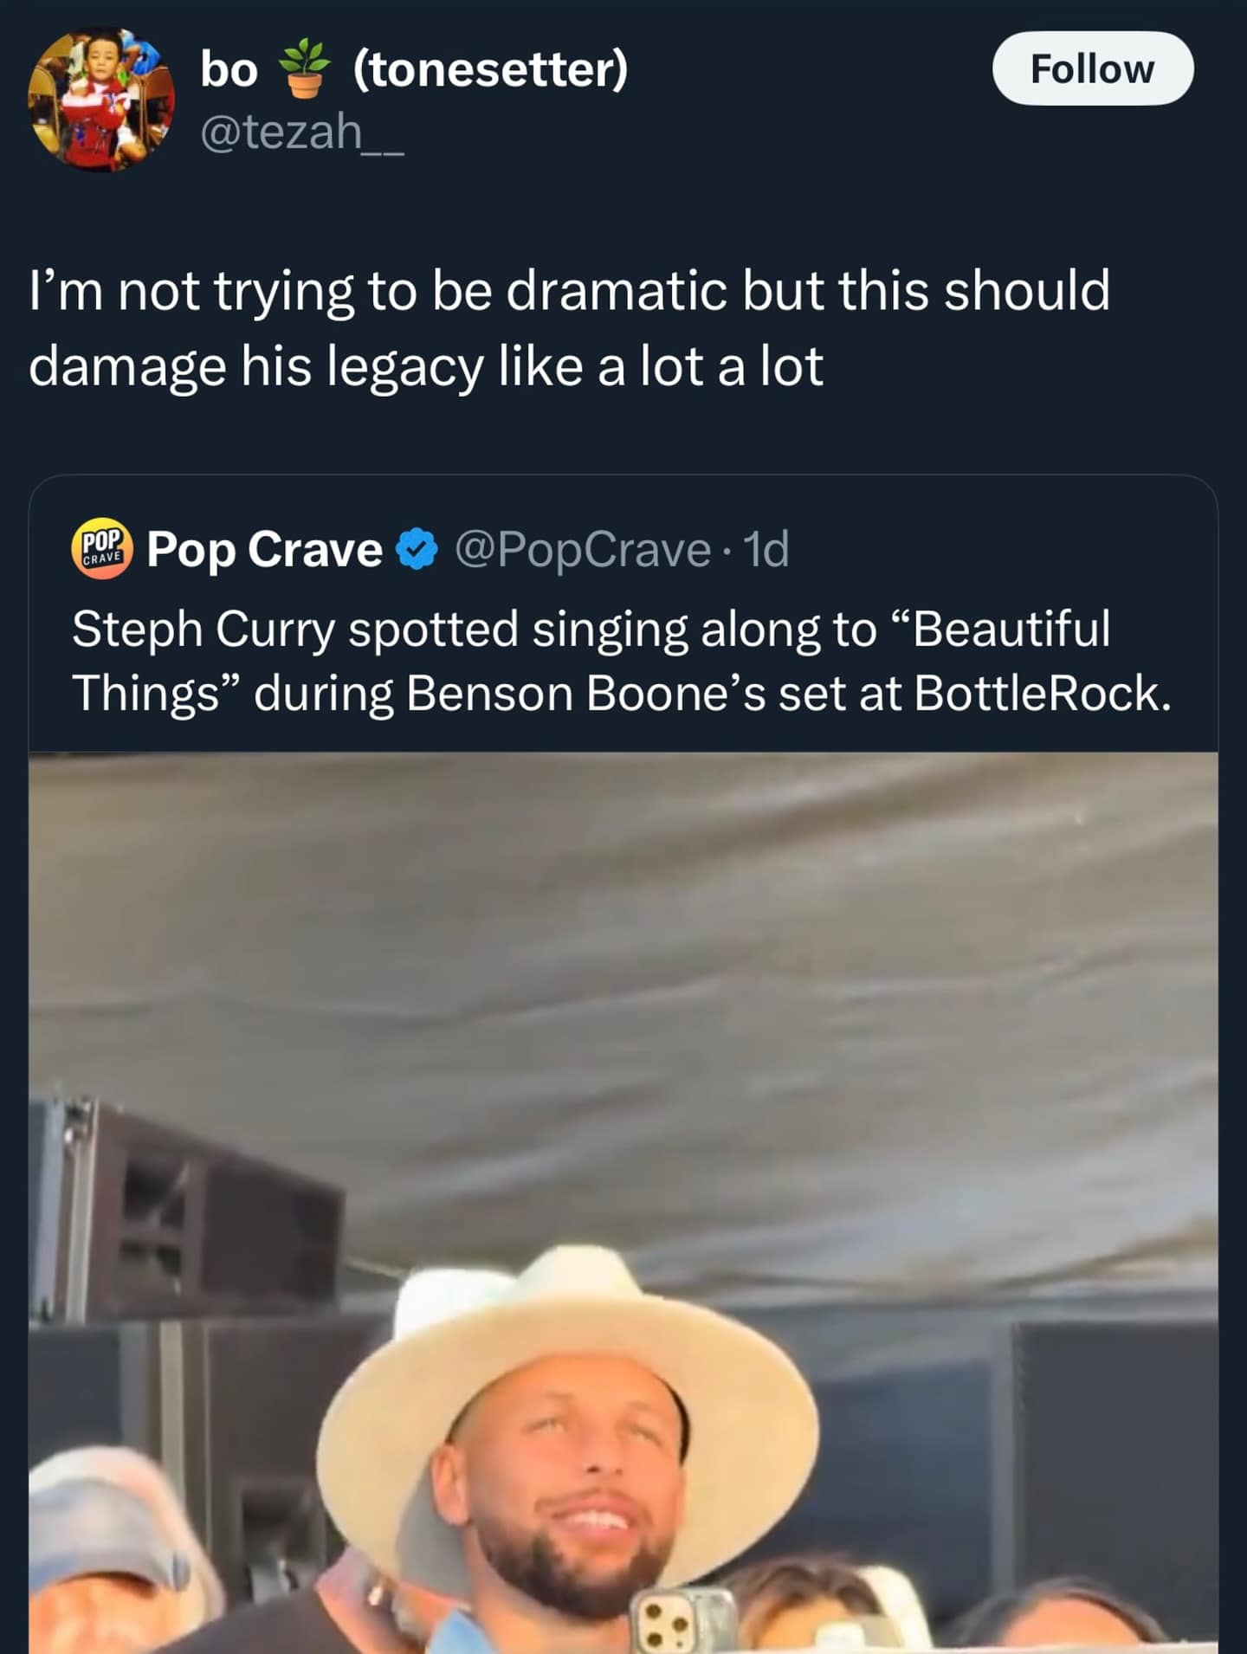The image size is (1247, 1654).
Task: Click "damage his legacy like a lot" line
Action: (425, 366)
